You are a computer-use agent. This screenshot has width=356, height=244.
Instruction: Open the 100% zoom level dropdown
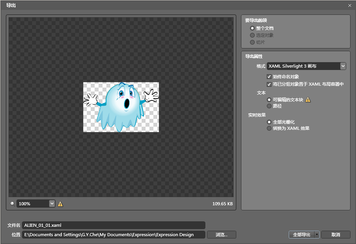52,204
